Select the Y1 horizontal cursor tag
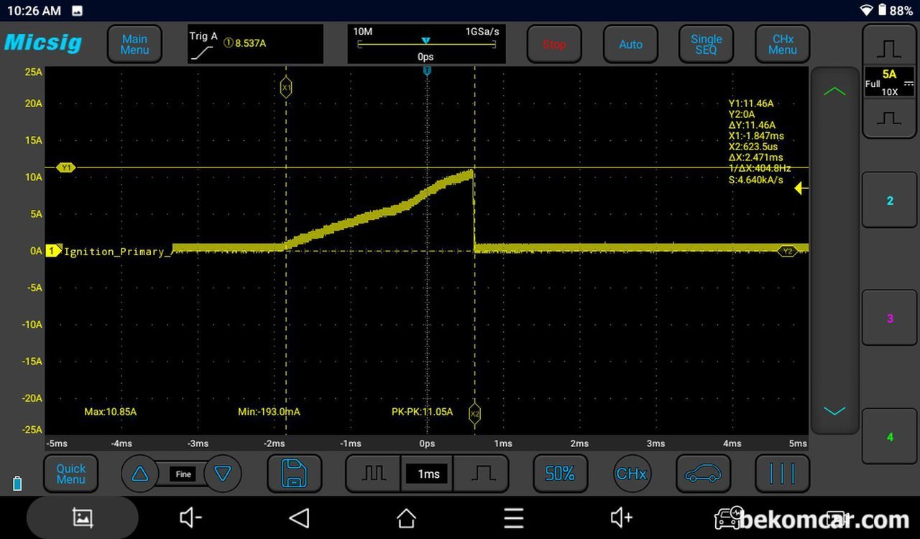 tap(67, 167)
